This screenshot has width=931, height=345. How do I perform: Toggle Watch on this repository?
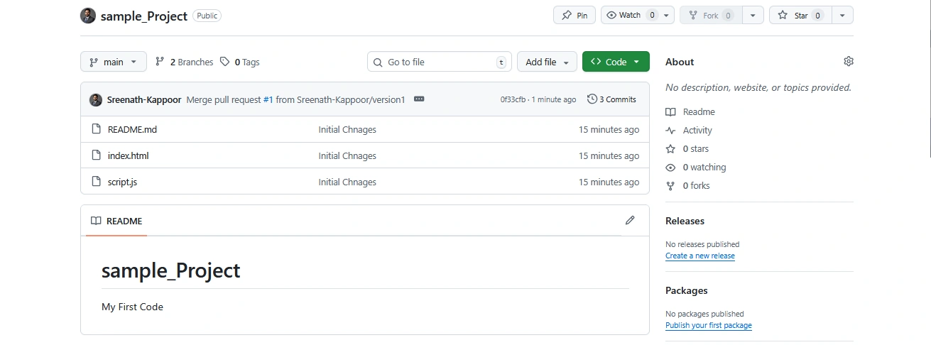click(x=630, y=15)
